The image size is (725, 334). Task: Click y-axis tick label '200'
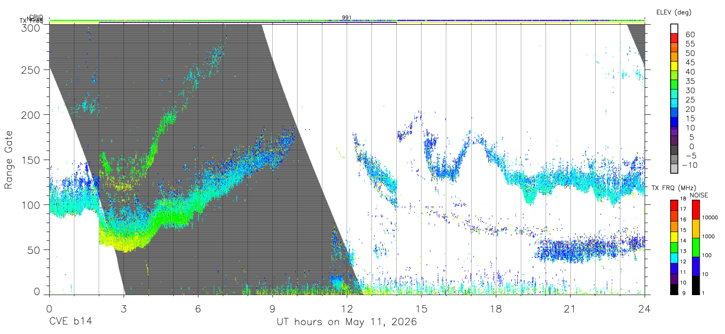[x=31, y=115]
